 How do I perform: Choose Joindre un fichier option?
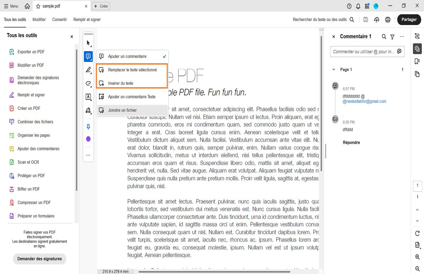coord(132,110)
